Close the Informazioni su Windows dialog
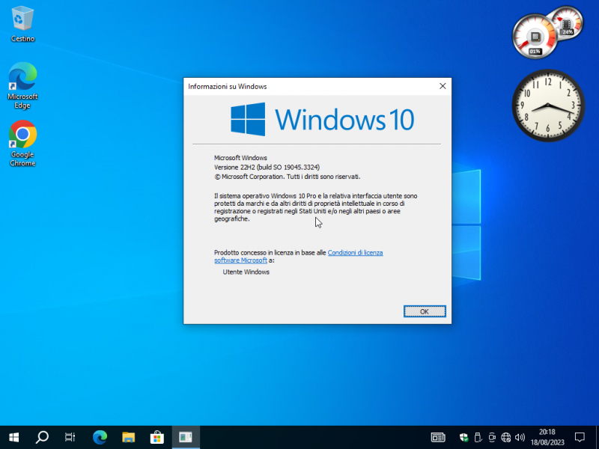This screenshot has height=449, width=599. pyautogui.click(x=443, y=86)
